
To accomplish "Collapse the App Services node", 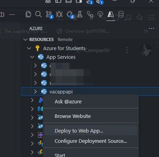I will click(32, 57).
